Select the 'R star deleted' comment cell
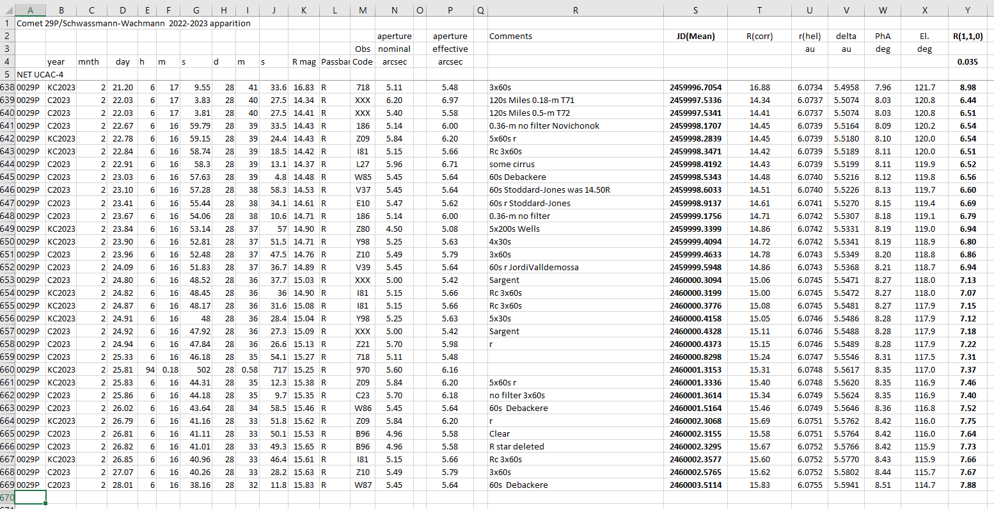 (575, 446)
